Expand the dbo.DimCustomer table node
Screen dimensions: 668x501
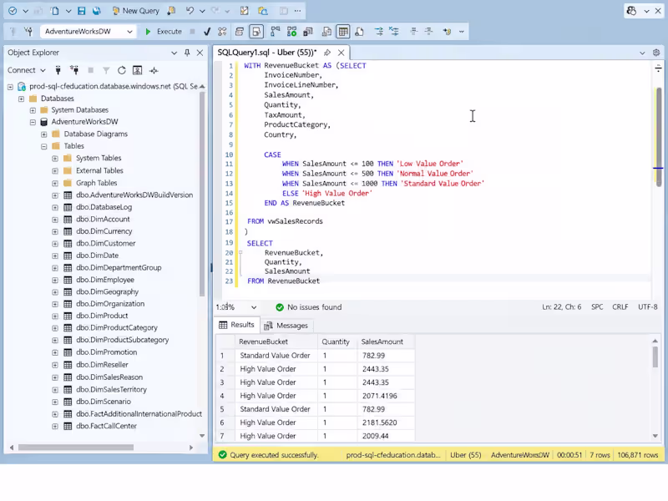click(55, 244)
